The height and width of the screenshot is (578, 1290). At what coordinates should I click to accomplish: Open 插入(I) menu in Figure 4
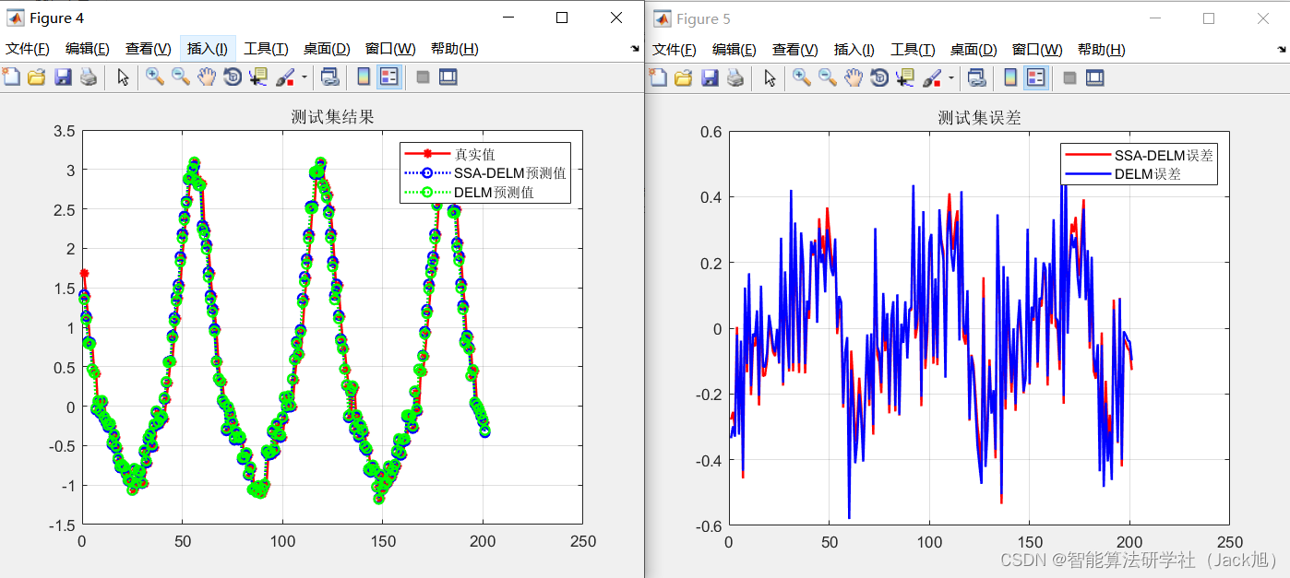pyautogui.click(x=208, y=49)
